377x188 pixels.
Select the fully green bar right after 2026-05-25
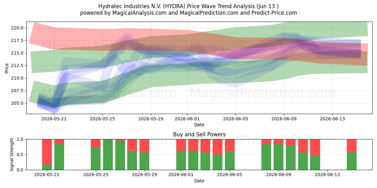tap(108, 154)
